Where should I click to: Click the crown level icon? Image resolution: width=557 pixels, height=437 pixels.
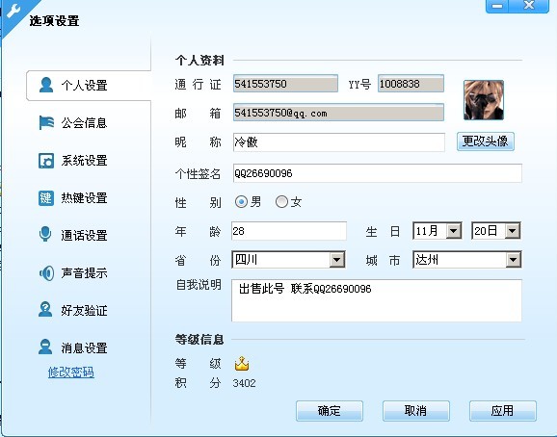tap(242, 364)
